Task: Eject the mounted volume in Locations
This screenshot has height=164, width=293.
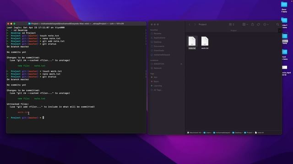Action: [x=181, y=64]
